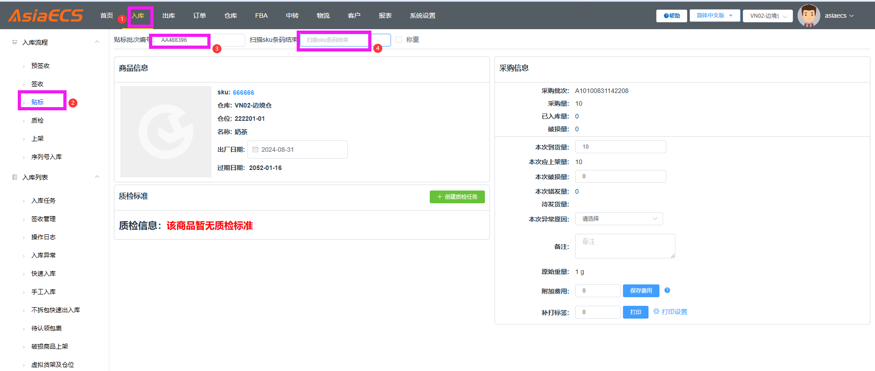Click the 本次破损量 input field
Image resolution: width=875 pixels, height=371 pixels.
tap(621, 176)
